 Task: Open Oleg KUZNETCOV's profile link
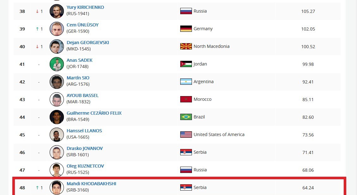[85, 166]
